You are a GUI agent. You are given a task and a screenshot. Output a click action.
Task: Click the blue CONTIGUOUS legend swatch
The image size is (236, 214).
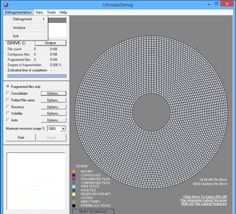pyautogui.click(x=74, y=175)
